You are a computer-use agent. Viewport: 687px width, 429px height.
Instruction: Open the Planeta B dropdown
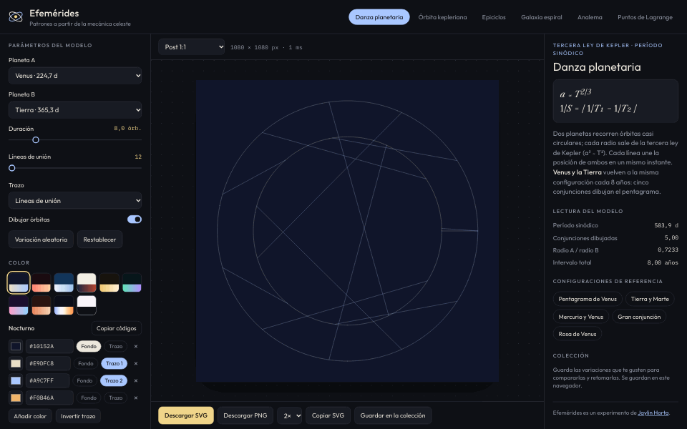75,110
